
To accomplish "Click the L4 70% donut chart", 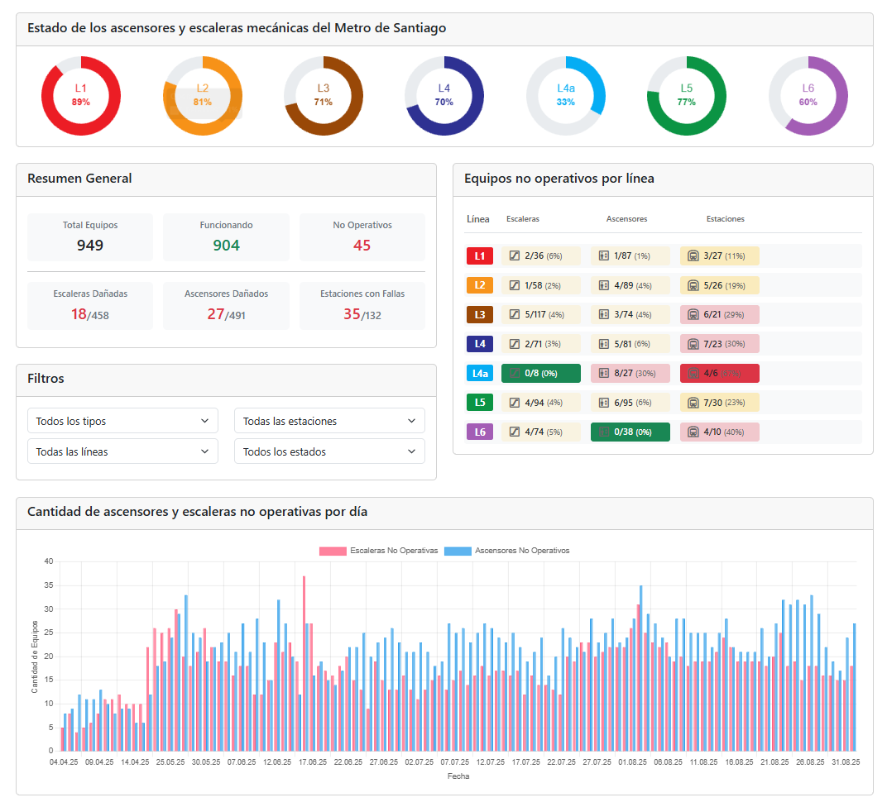I will click(444, 96).
